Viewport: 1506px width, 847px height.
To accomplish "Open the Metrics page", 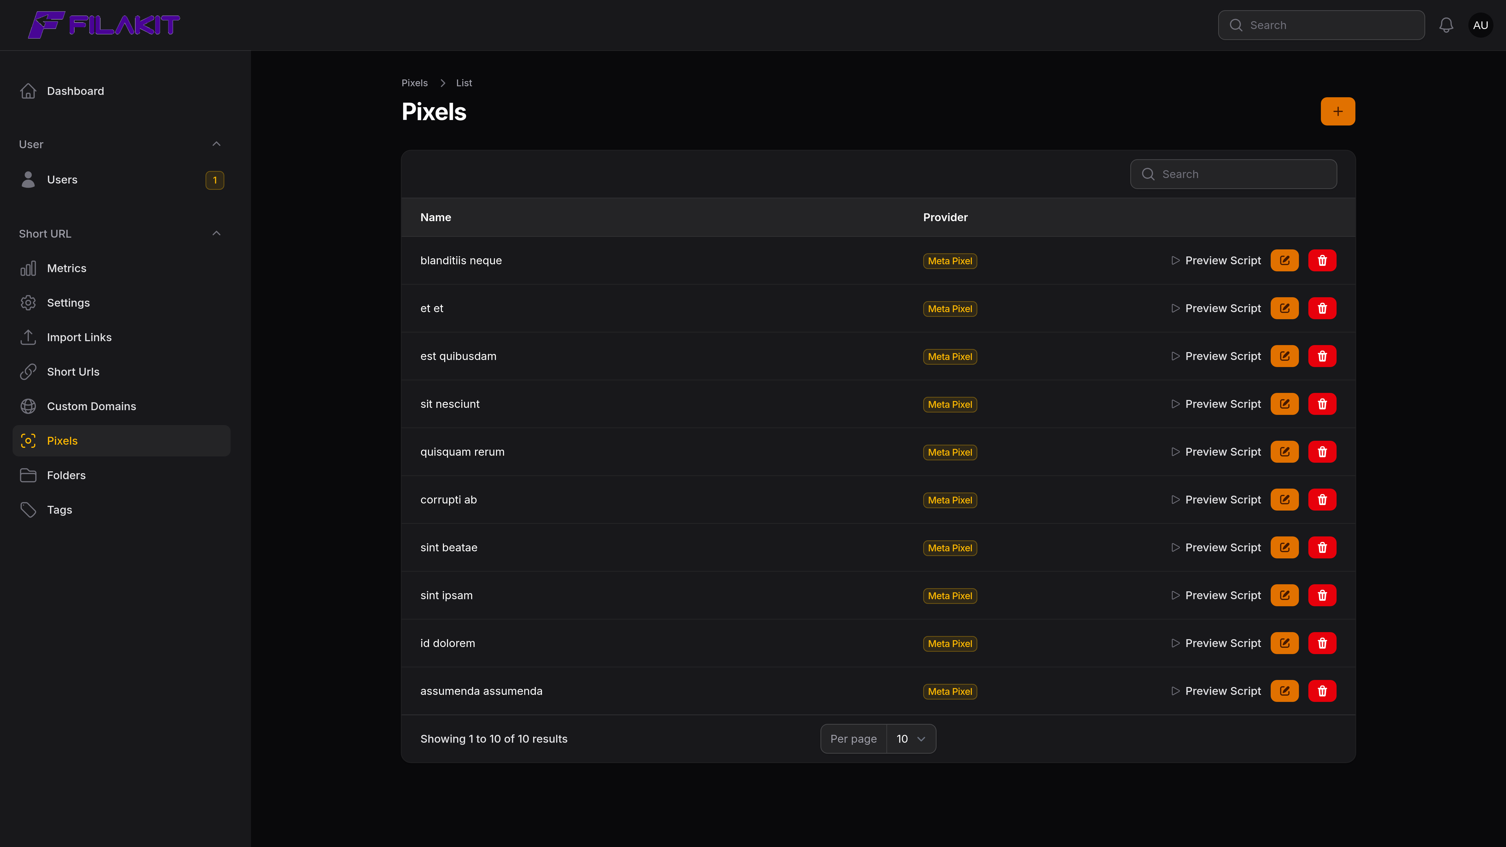I will 122,268.
